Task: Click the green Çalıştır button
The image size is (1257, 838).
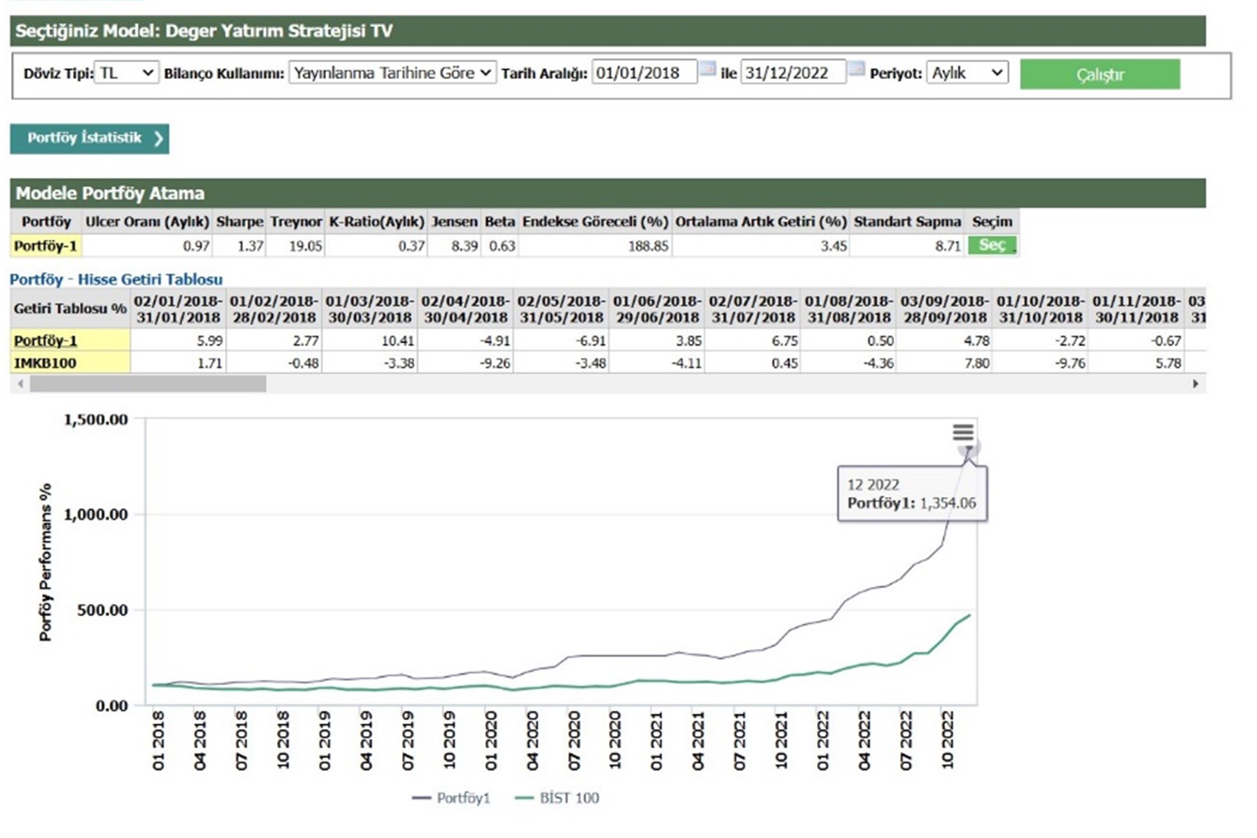Action: tap(1099, 75)
